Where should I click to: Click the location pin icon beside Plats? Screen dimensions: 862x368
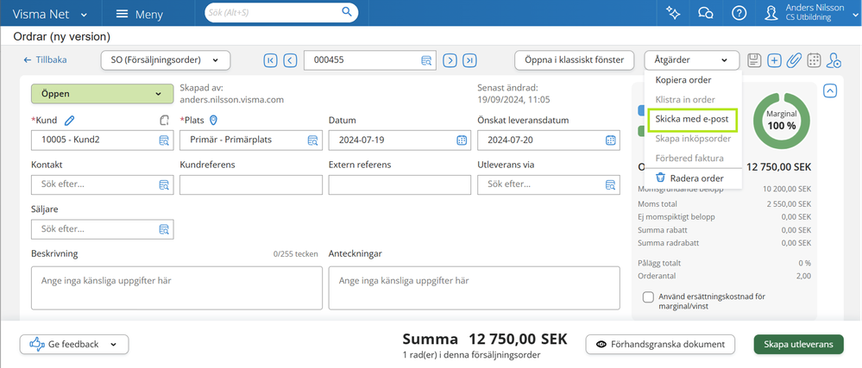tap(214, 120)
